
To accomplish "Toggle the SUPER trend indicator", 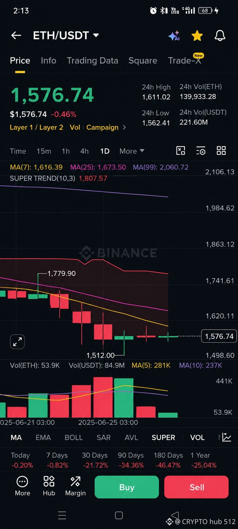I will point(163,437).
